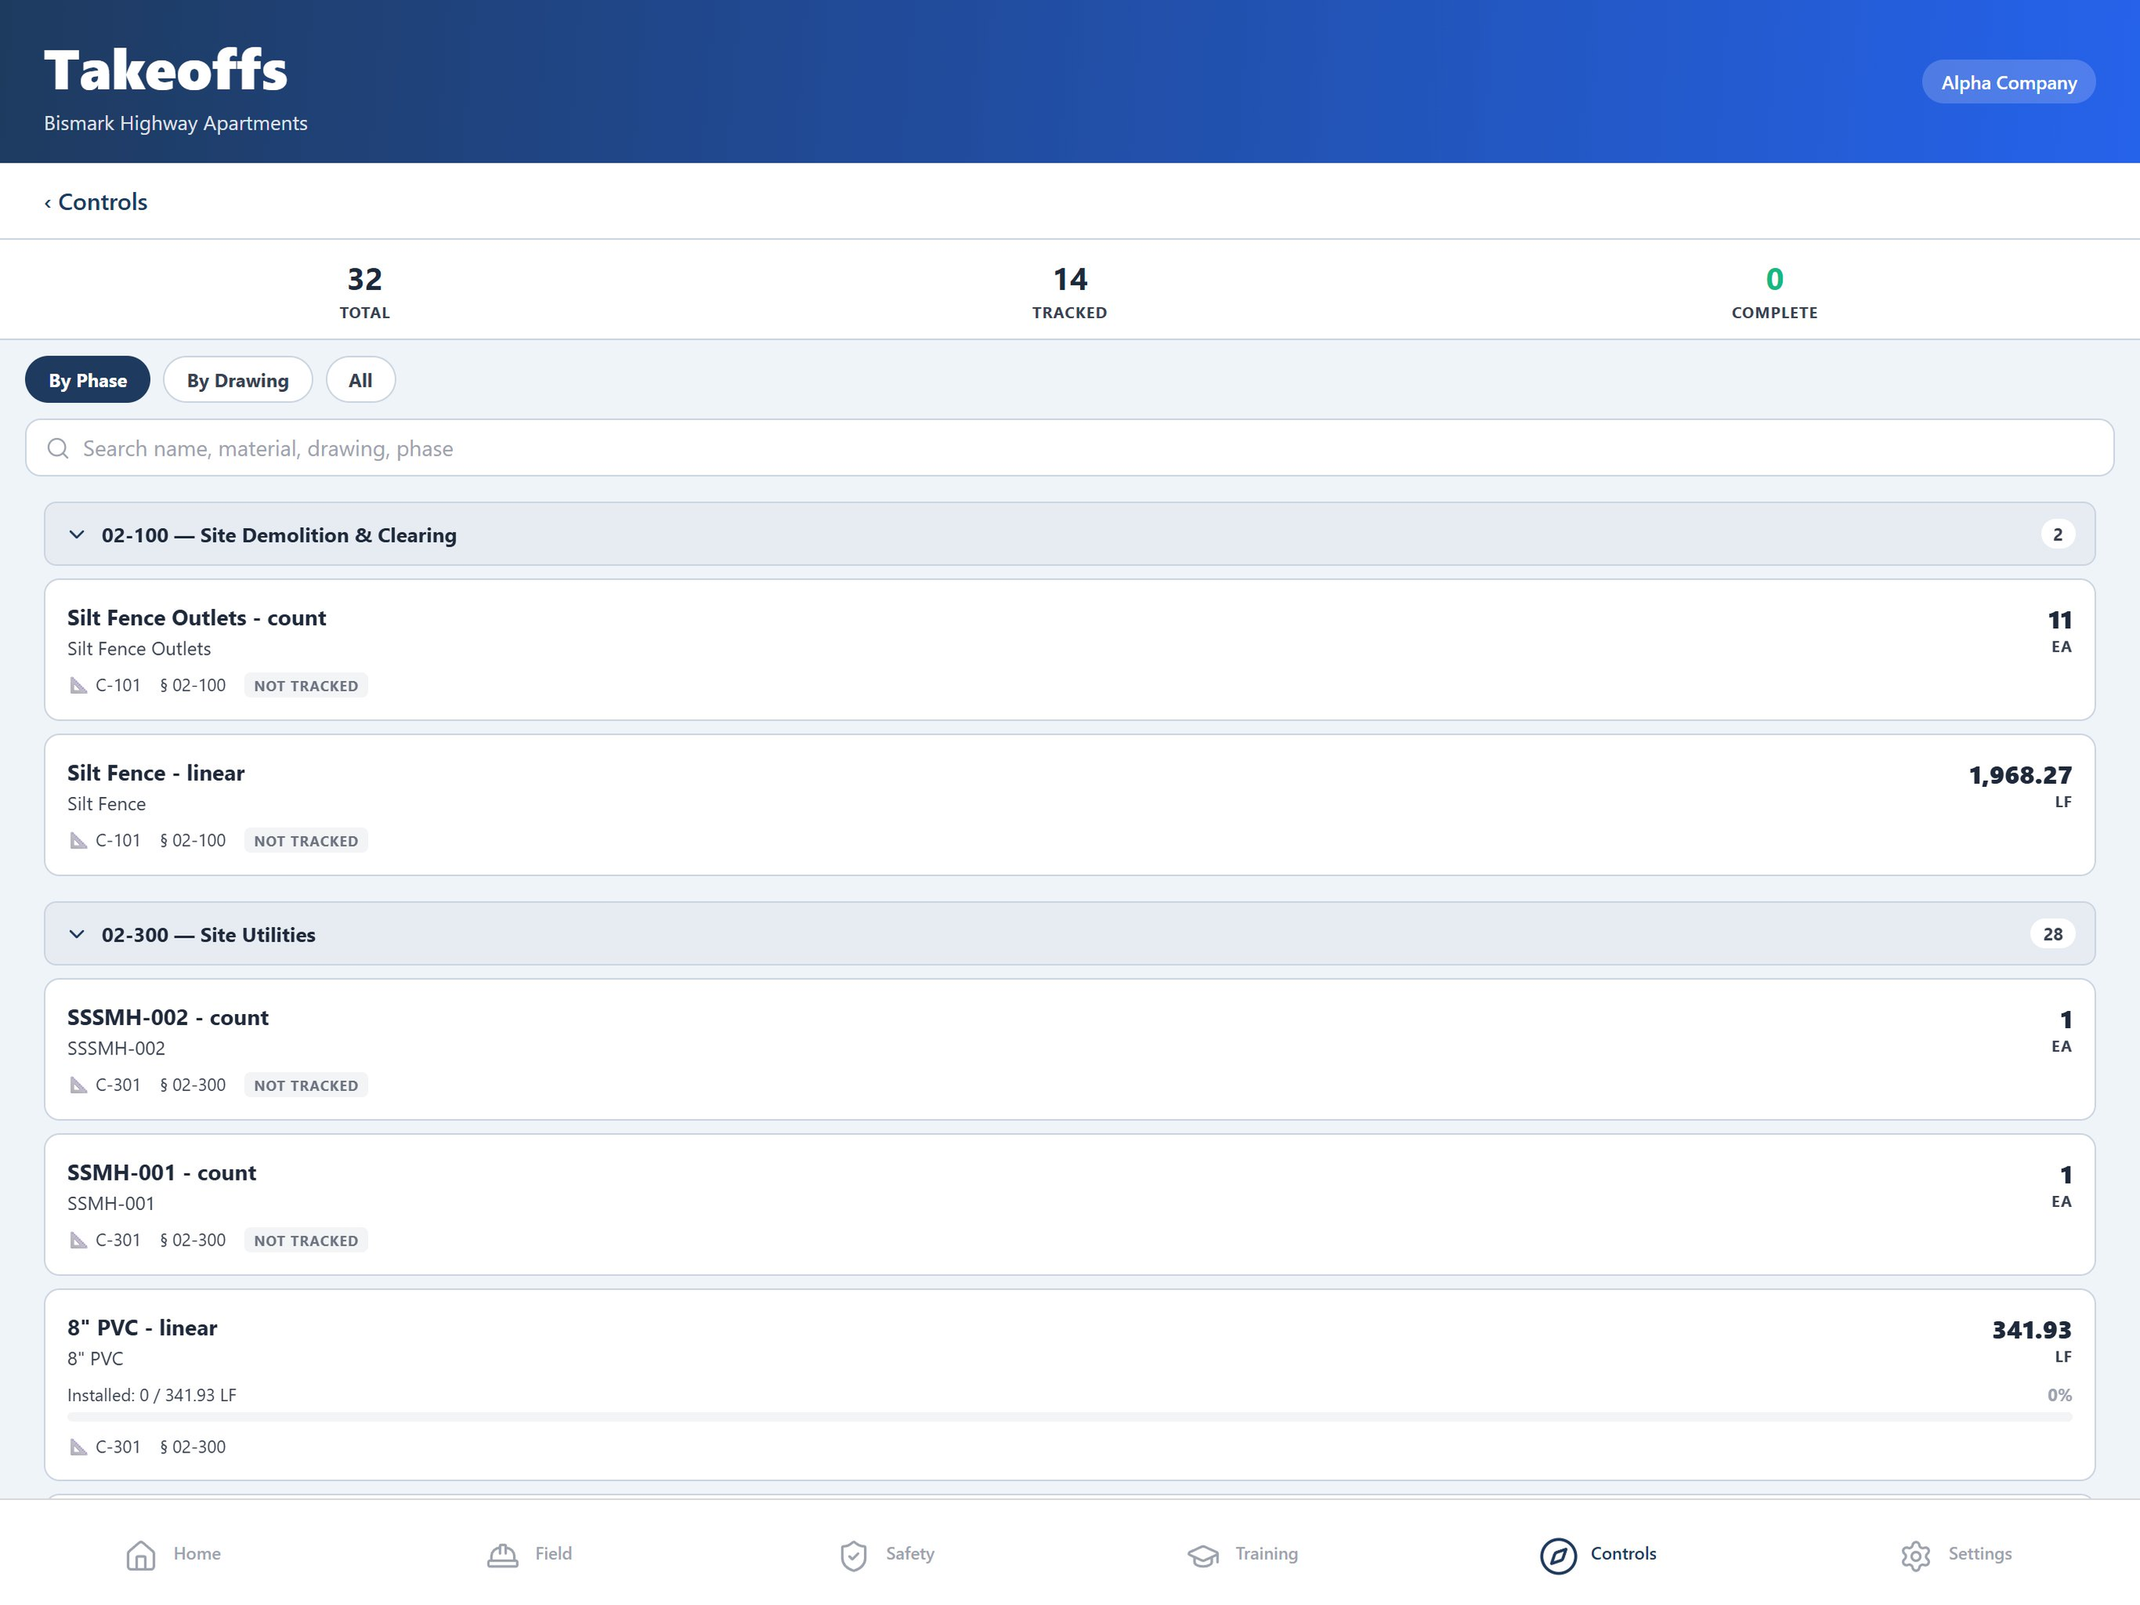This screenshot has height=1605, width=2140.
Task: Go to Safety in bottom navigation
Action: 886,1554
